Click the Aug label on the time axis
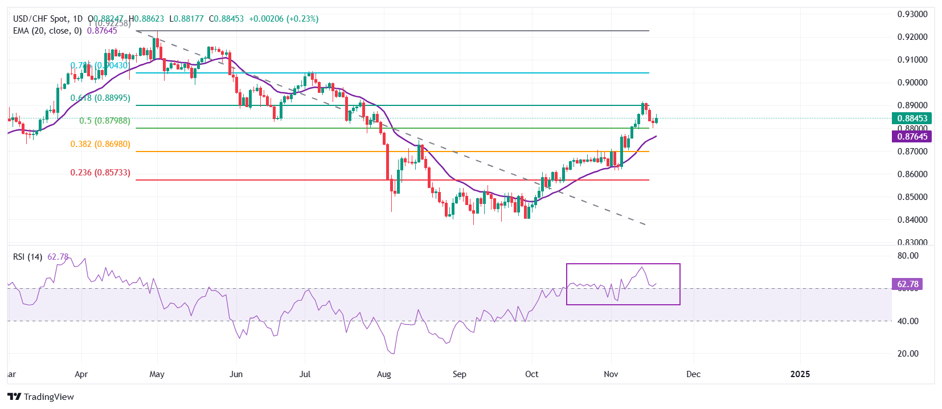This screenshot has width=942, height=409. tap(384, 374)
